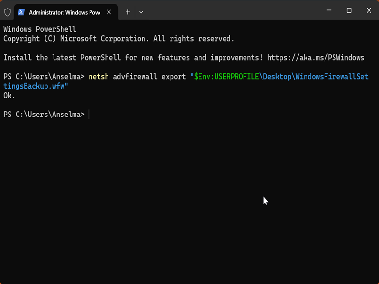379x284 pixels.
Task: Open a new tab with plus button
Action: [127, 11]
